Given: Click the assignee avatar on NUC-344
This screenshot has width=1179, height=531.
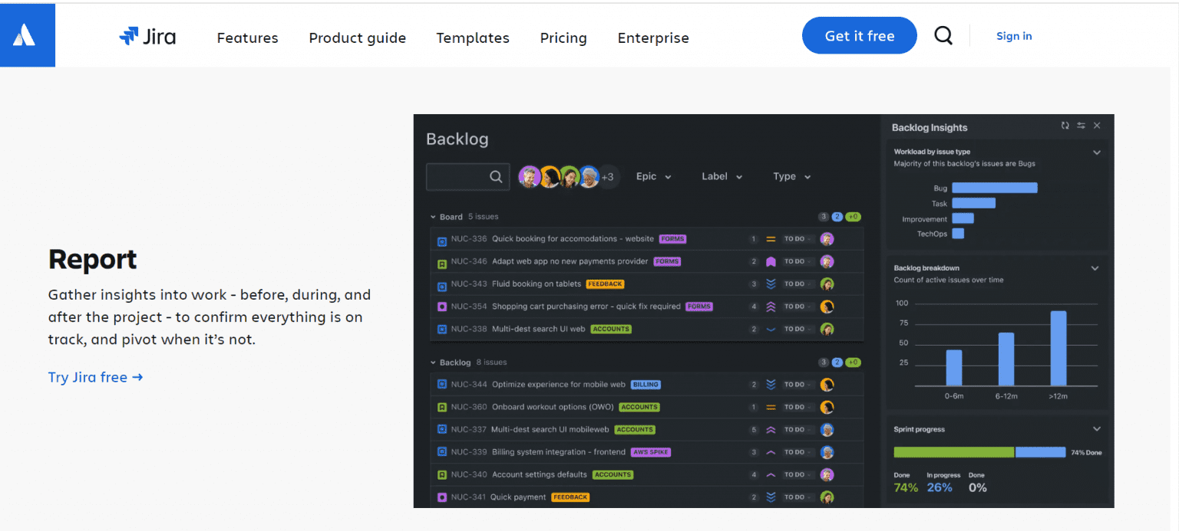Looking at the screenshot, I should tap(827, 385).
